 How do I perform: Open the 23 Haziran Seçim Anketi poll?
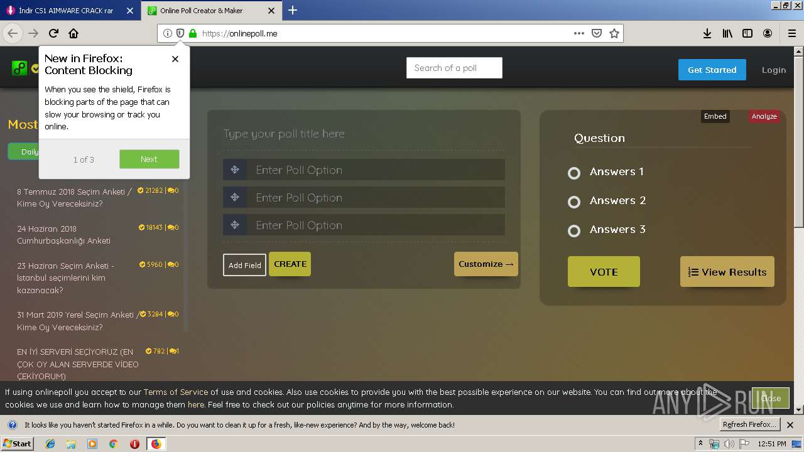tap(66, 278)
